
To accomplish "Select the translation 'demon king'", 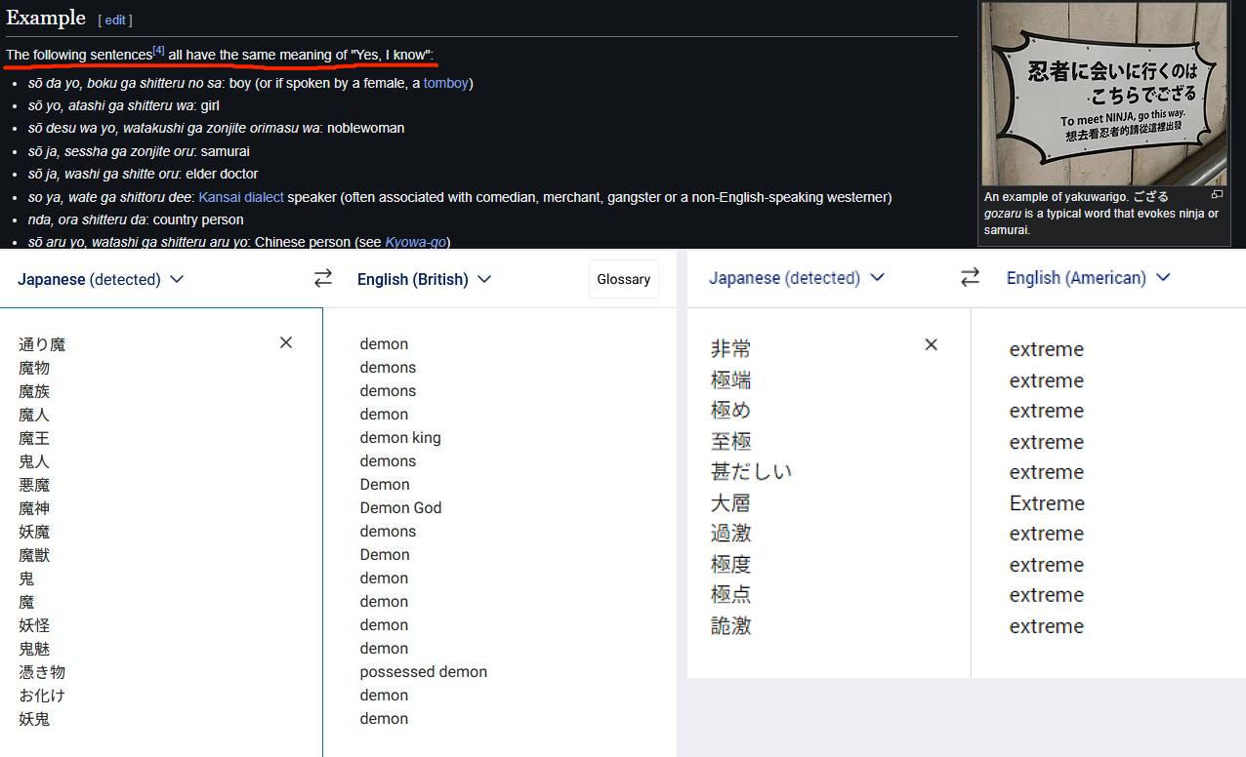I will (x=400, y=438).
